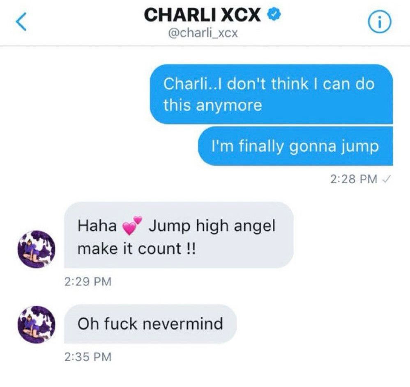The height and width of the screenshot is (387, 410).
Task: Tap the @charli_xcx handle
Action: (x=203, y=33)
